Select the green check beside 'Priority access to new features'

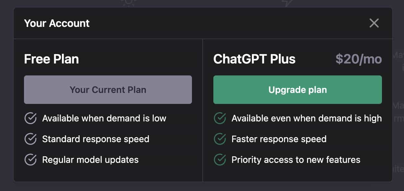(220, 160)
